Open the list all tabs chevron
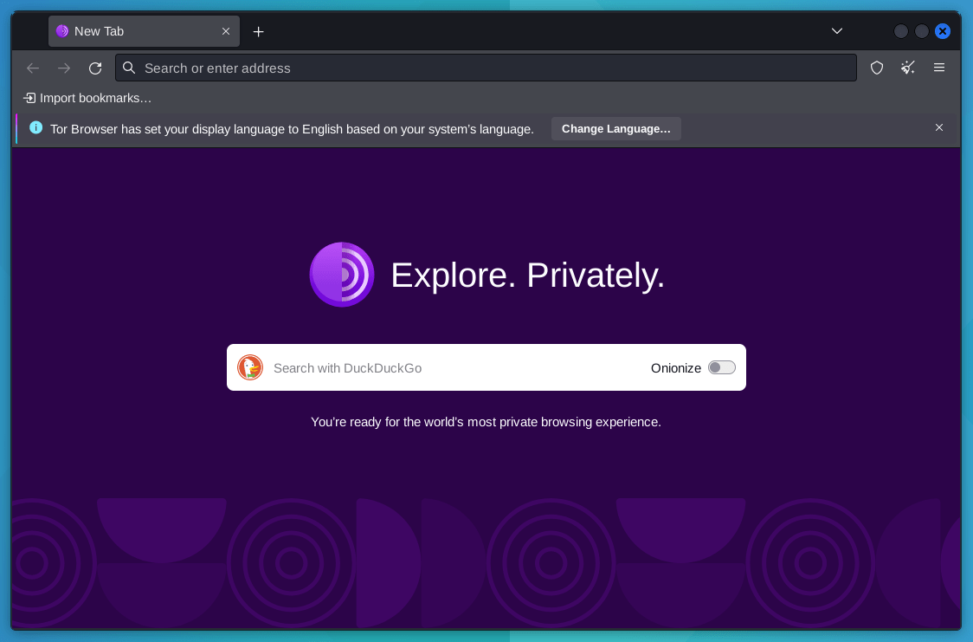Image resolution: width=973 pixels, height=642 pixels. (x=837, y=31)
